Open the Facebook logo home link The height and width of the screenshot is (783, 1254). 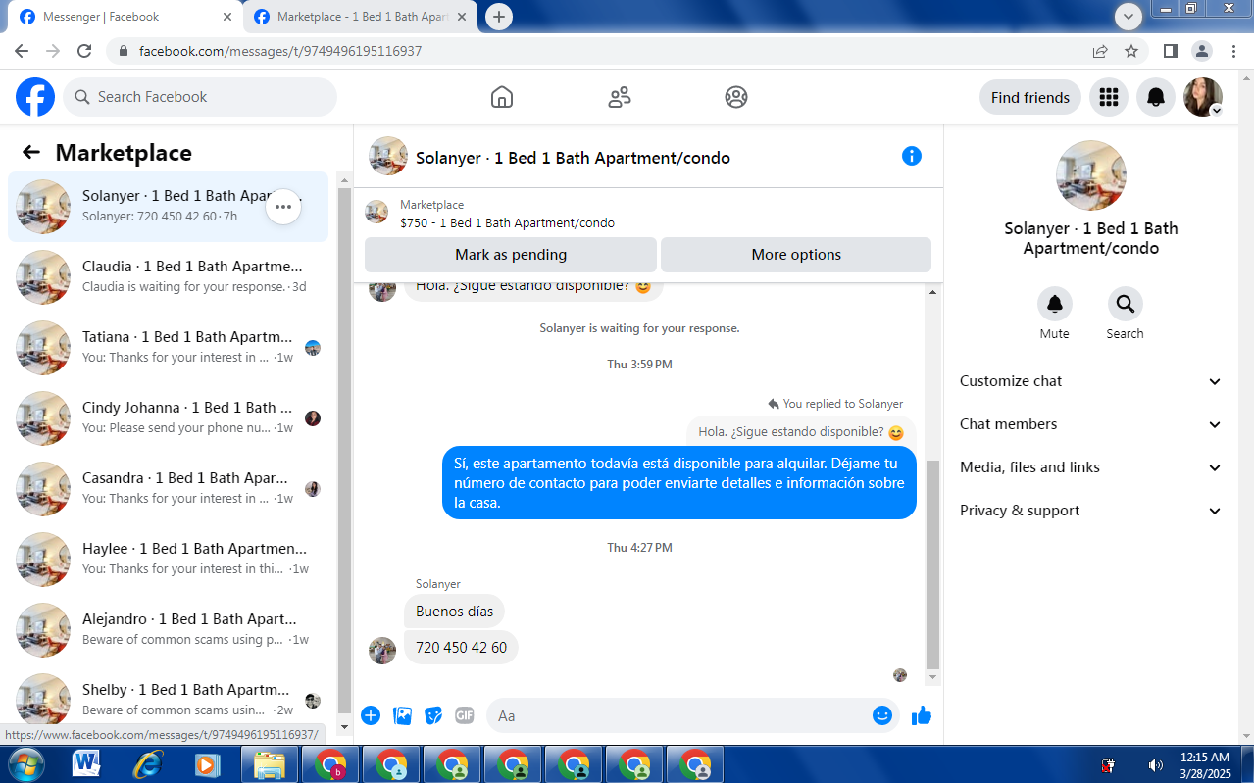[x=35, y=97]
